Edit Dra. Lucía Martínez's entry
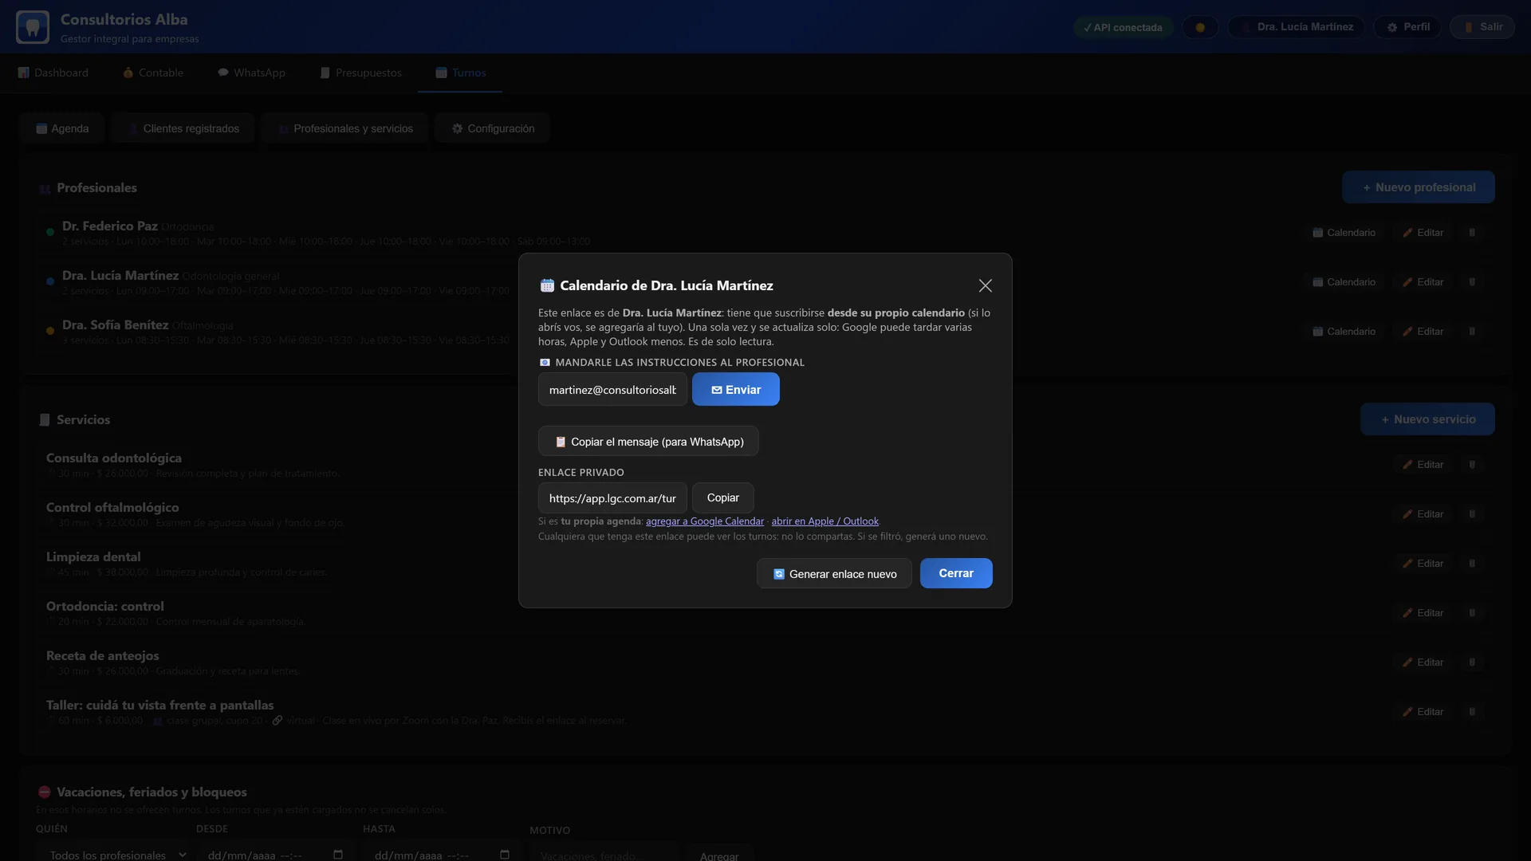Screen dimensions: 1531x861 pyautogui.click(x=1423, y=282)
